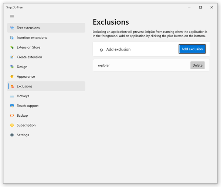Click the explorer exclusion entry text
Image resolution: width=221 pixels, height=187 pixels.
pos(104,66)
